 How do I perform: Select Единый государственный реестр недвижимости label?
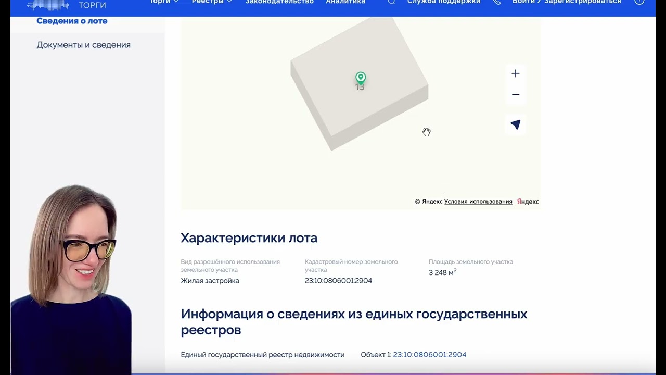262,355
